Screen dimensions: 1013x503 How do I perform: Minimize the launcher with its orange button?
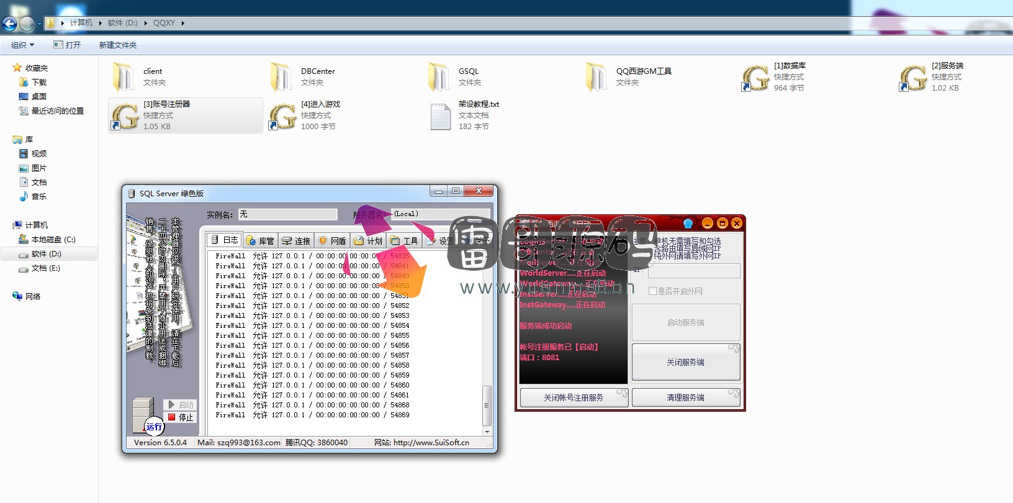tap(707, 223)
